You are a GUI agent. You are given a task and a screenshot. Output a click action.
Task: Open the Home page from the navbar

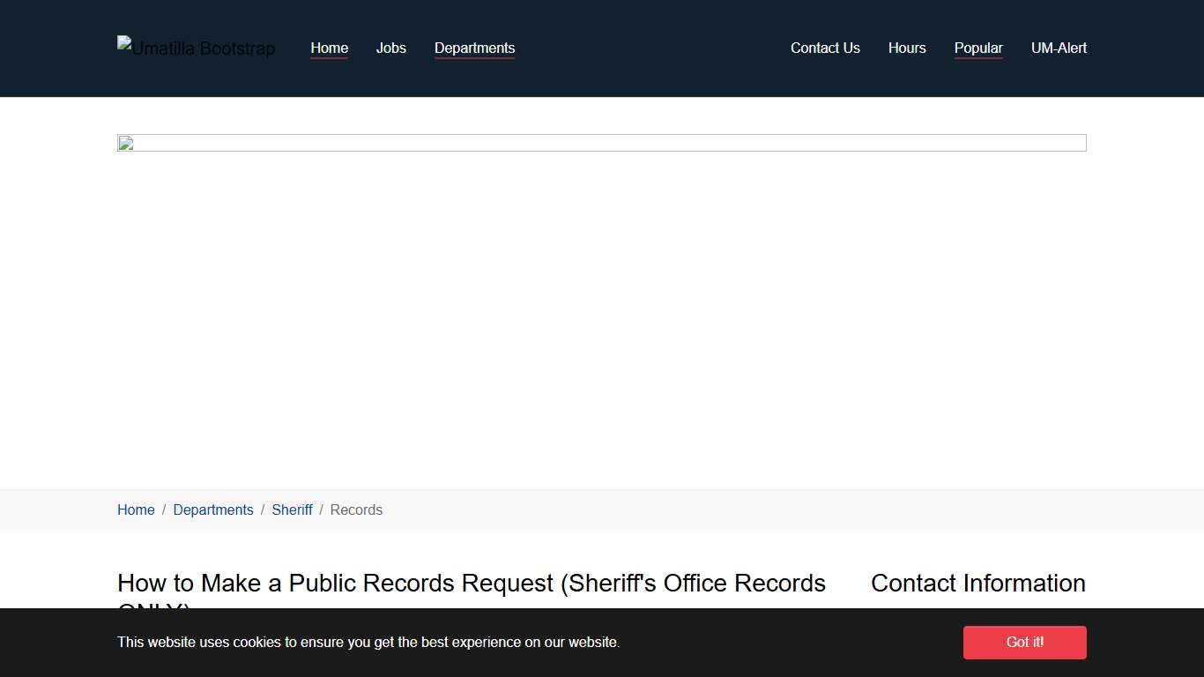[329, 48]
